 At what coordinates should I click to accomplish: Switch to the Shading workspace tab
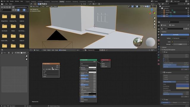[62, 1]
